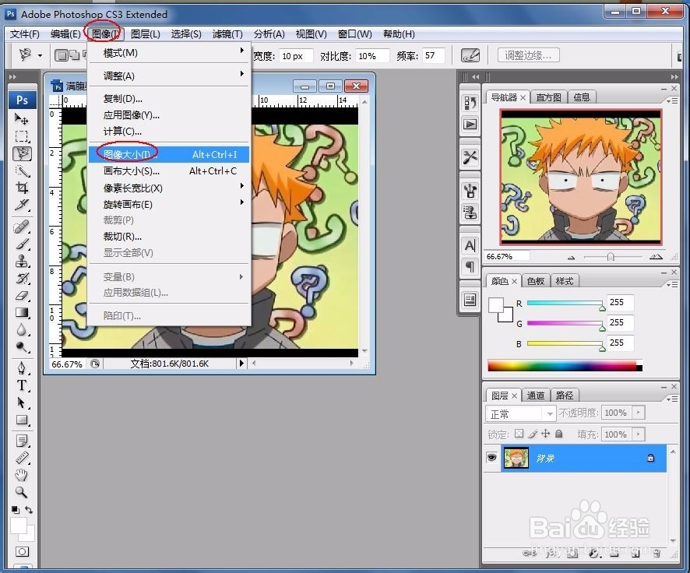Select the Zoom tool
The height and width of the screenshot is (573, 690).
[22, 492]
